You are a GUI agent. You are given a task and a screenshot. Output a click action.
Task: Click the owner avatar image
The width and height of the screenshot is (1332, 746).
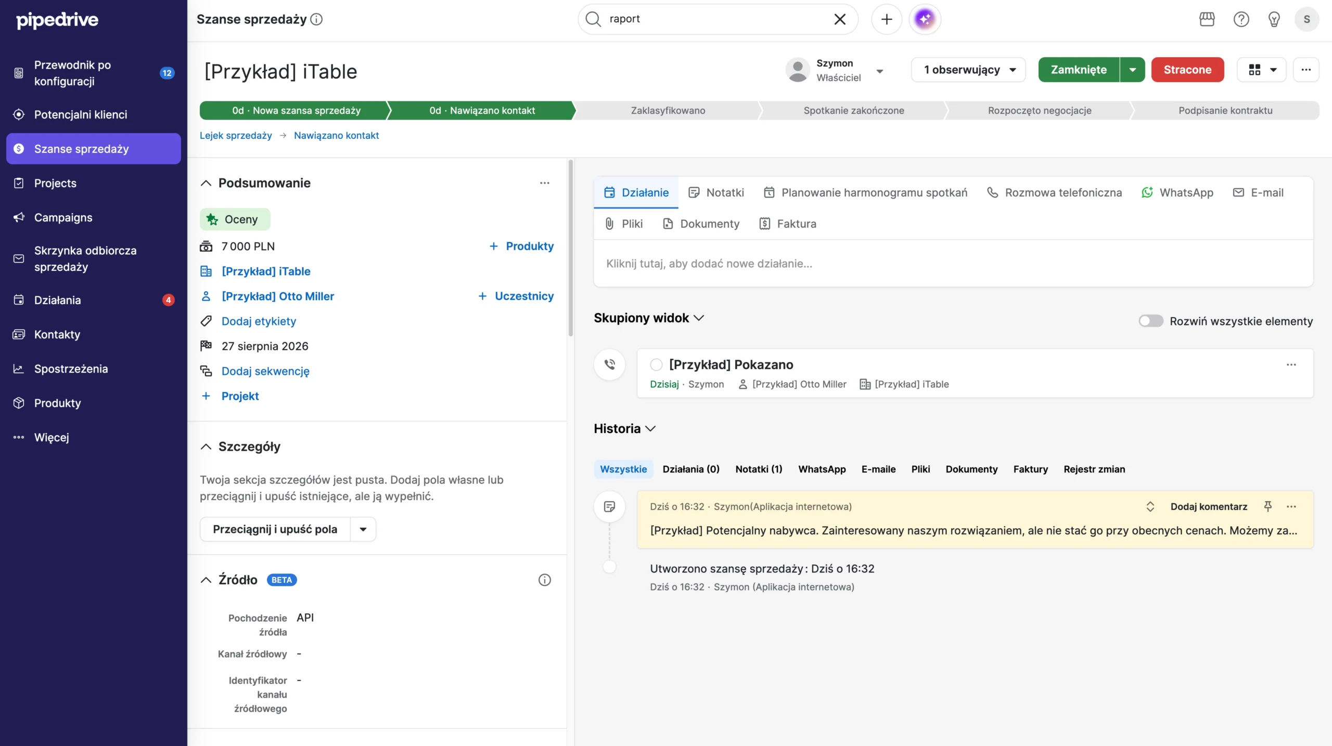pyautogui.click(x=798, y=70)
